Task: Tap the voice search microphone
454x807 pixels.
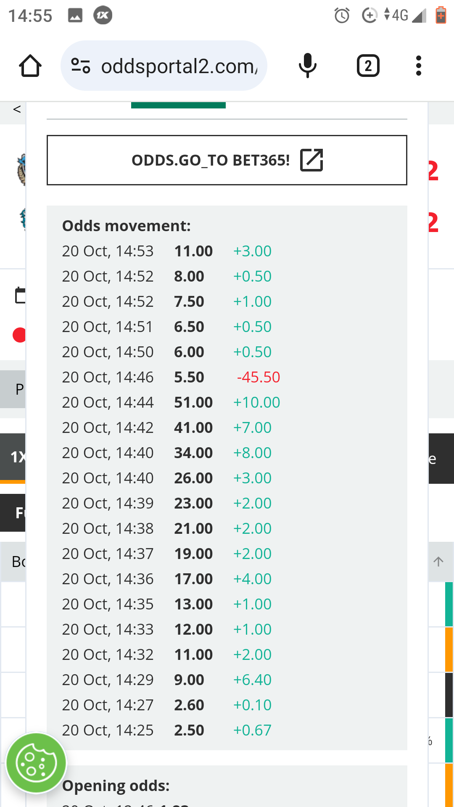Action: pyautogui.click(x=307, y=66)
